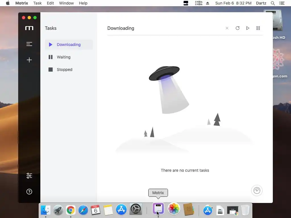The width and height of the screenshot is (291, 218).
Task: Open the Motrix application menu
Action: 22,3
